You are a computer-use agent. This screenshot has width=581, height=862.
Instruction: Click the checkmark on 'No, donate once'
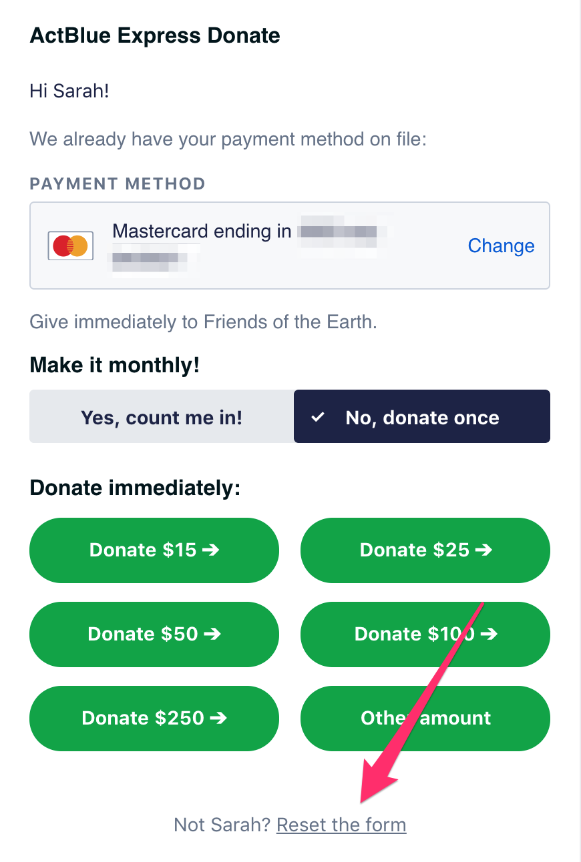click(x=319, y=418)
